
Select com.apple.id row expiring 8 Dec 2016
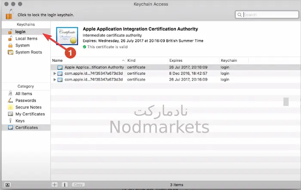[175, 73]
